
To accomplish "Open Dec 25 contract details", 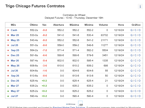I will [x=15, y=55].
